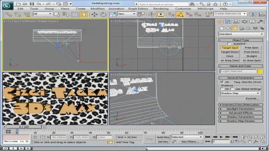Viewport: 269px width, 151px height.
Task: Toggle the 3D Snaps icon
Action: click(171, 15)
